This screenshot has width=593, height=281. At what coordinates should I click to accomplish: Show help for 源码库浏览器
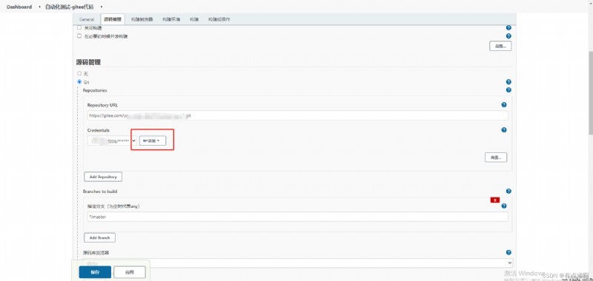pyautogui.click(x=508, y=252)
